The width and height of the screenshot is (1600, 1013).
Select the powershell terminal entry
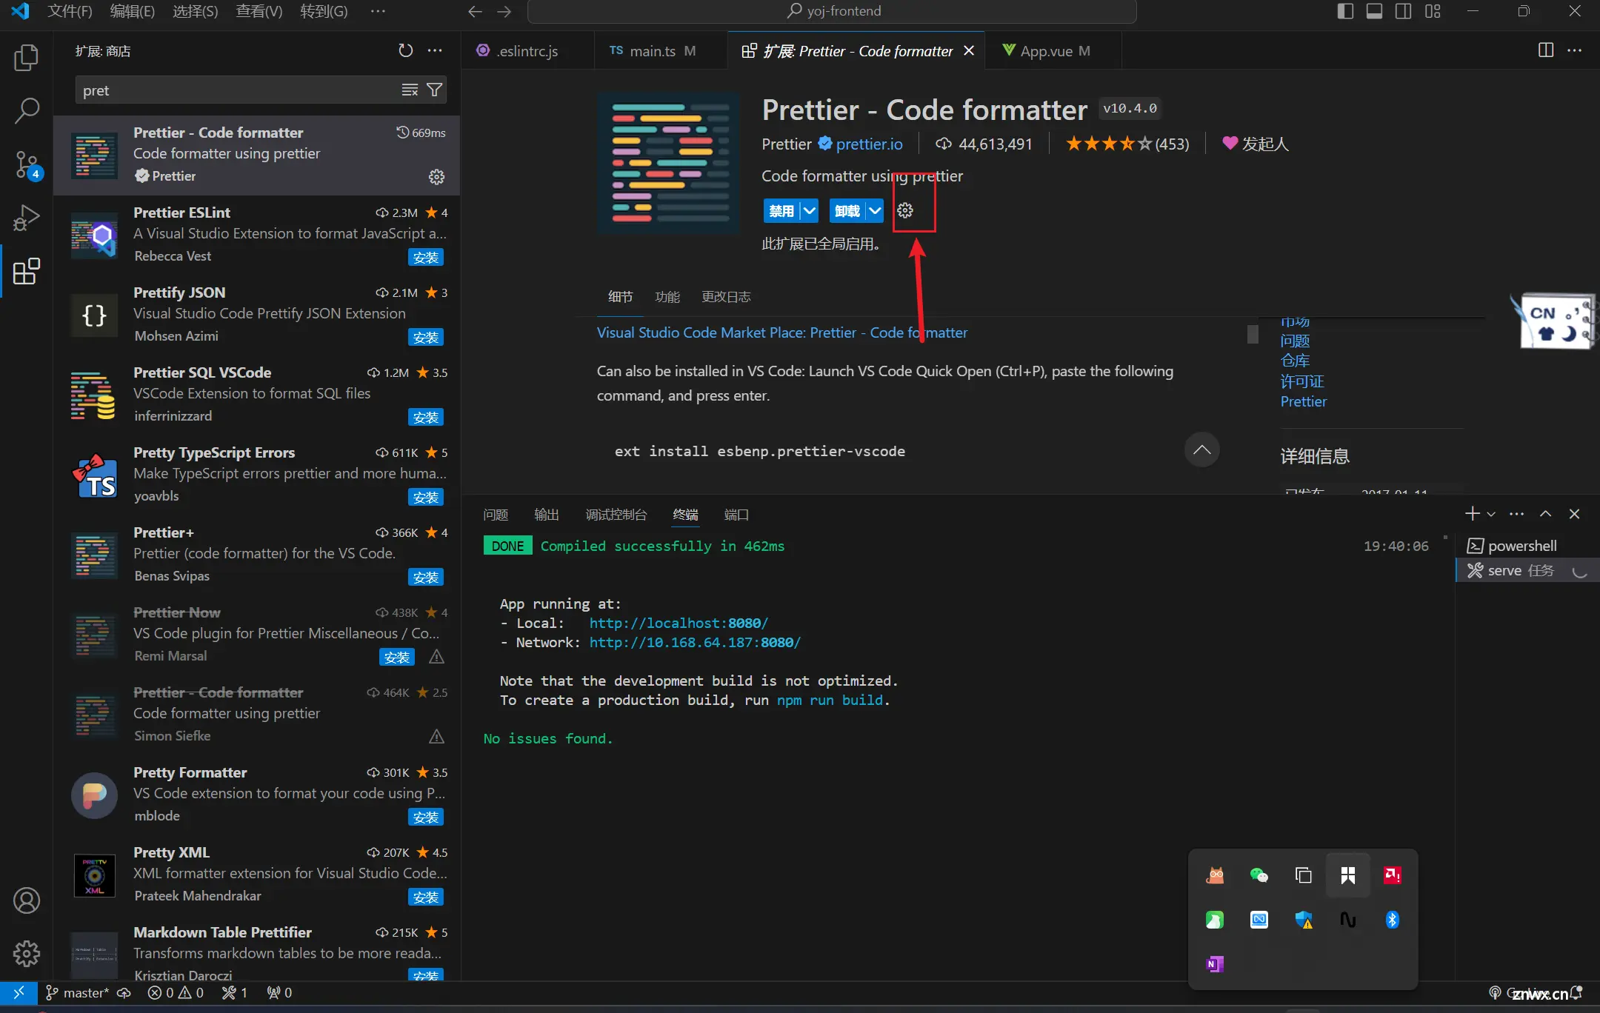point(1523,546)
